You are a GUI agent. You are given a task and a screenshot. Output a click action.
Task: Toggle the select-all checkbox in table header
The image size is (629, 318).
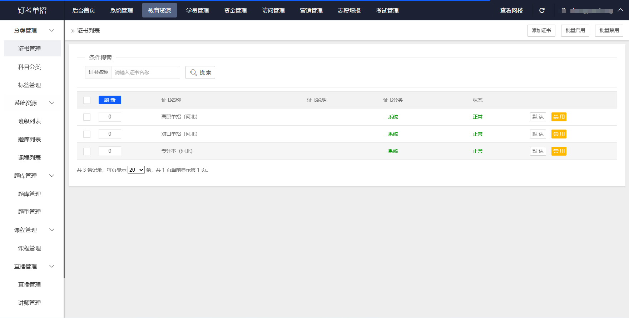click(87, 100)
